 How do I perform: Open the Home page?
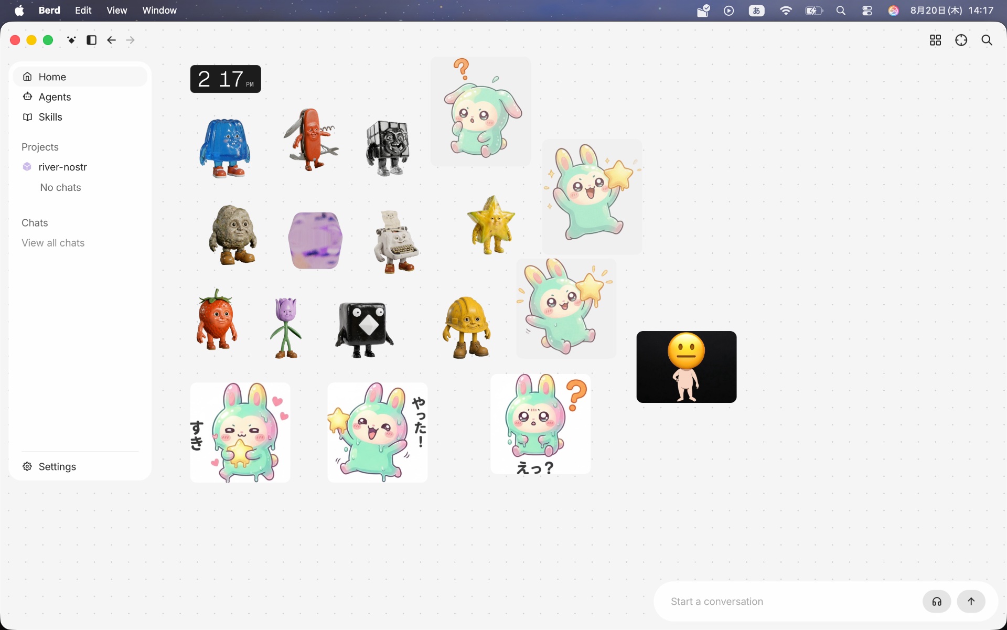(80, 77)
